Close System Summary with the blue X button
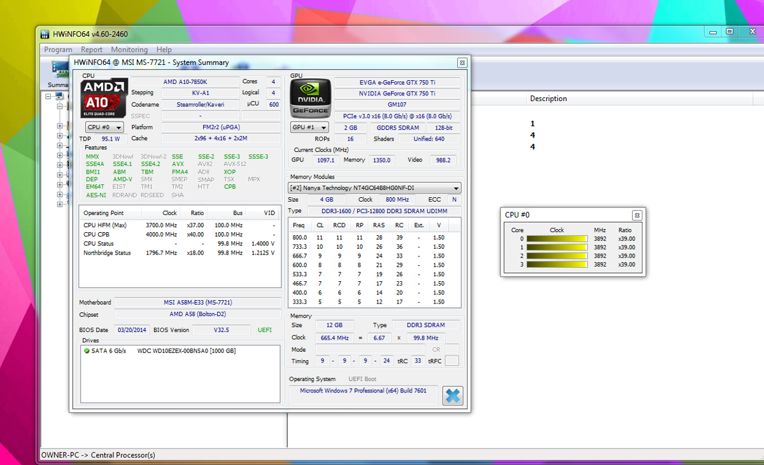This screenshot has width=764, height=465. pos(453,396)
